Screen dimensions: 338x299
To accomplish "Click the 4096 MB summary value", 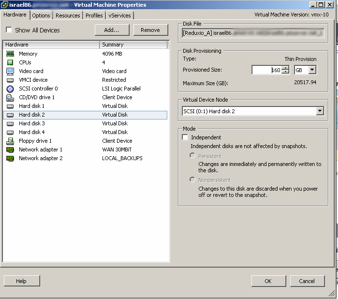I will click(x=112, y=54).
